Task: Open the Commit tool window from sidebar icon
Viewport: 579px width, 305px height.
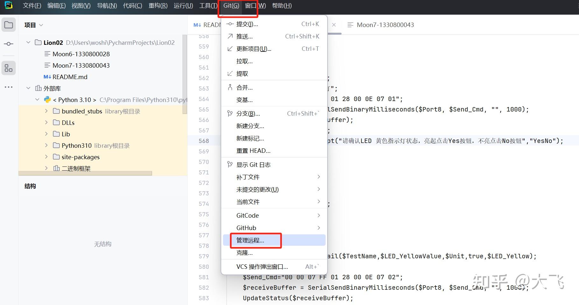Action: [9, 44]
